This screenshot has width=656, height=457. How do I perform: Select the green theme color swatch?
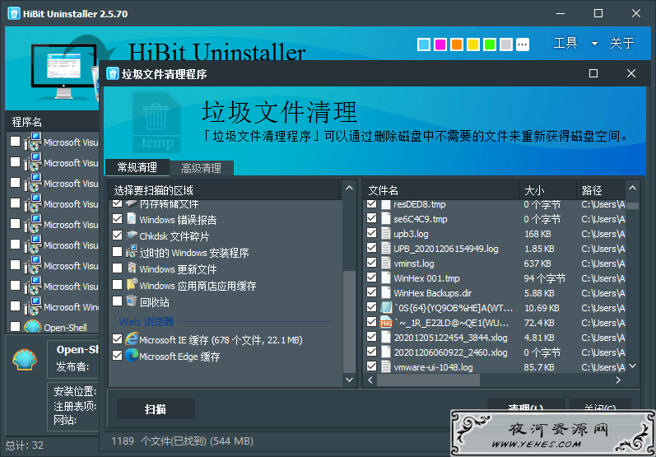coord(490,44)
